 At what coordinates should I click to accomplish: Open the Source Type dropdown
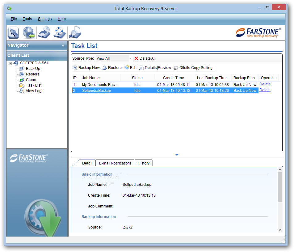(x=131, y=58)
